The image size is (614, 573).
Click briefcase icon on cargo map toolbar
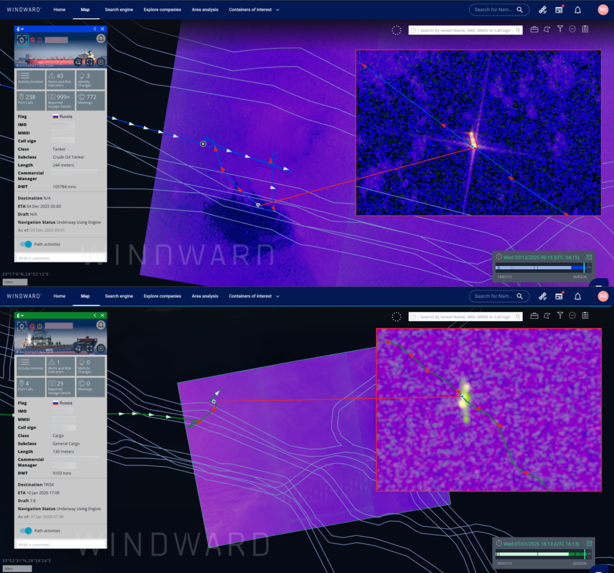click(x=534, y=316)
